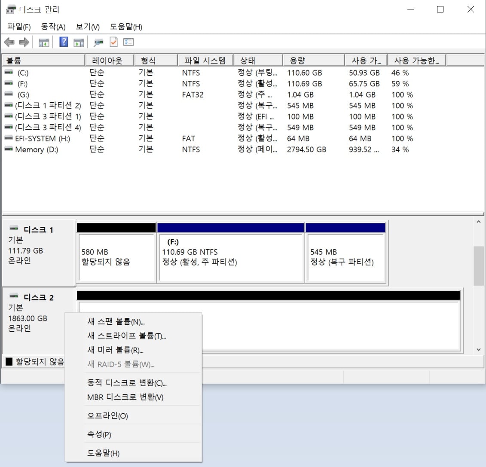Click the drive icon of volume (G:)
This screenshot has width=486, height=467.
click(9, 94)
